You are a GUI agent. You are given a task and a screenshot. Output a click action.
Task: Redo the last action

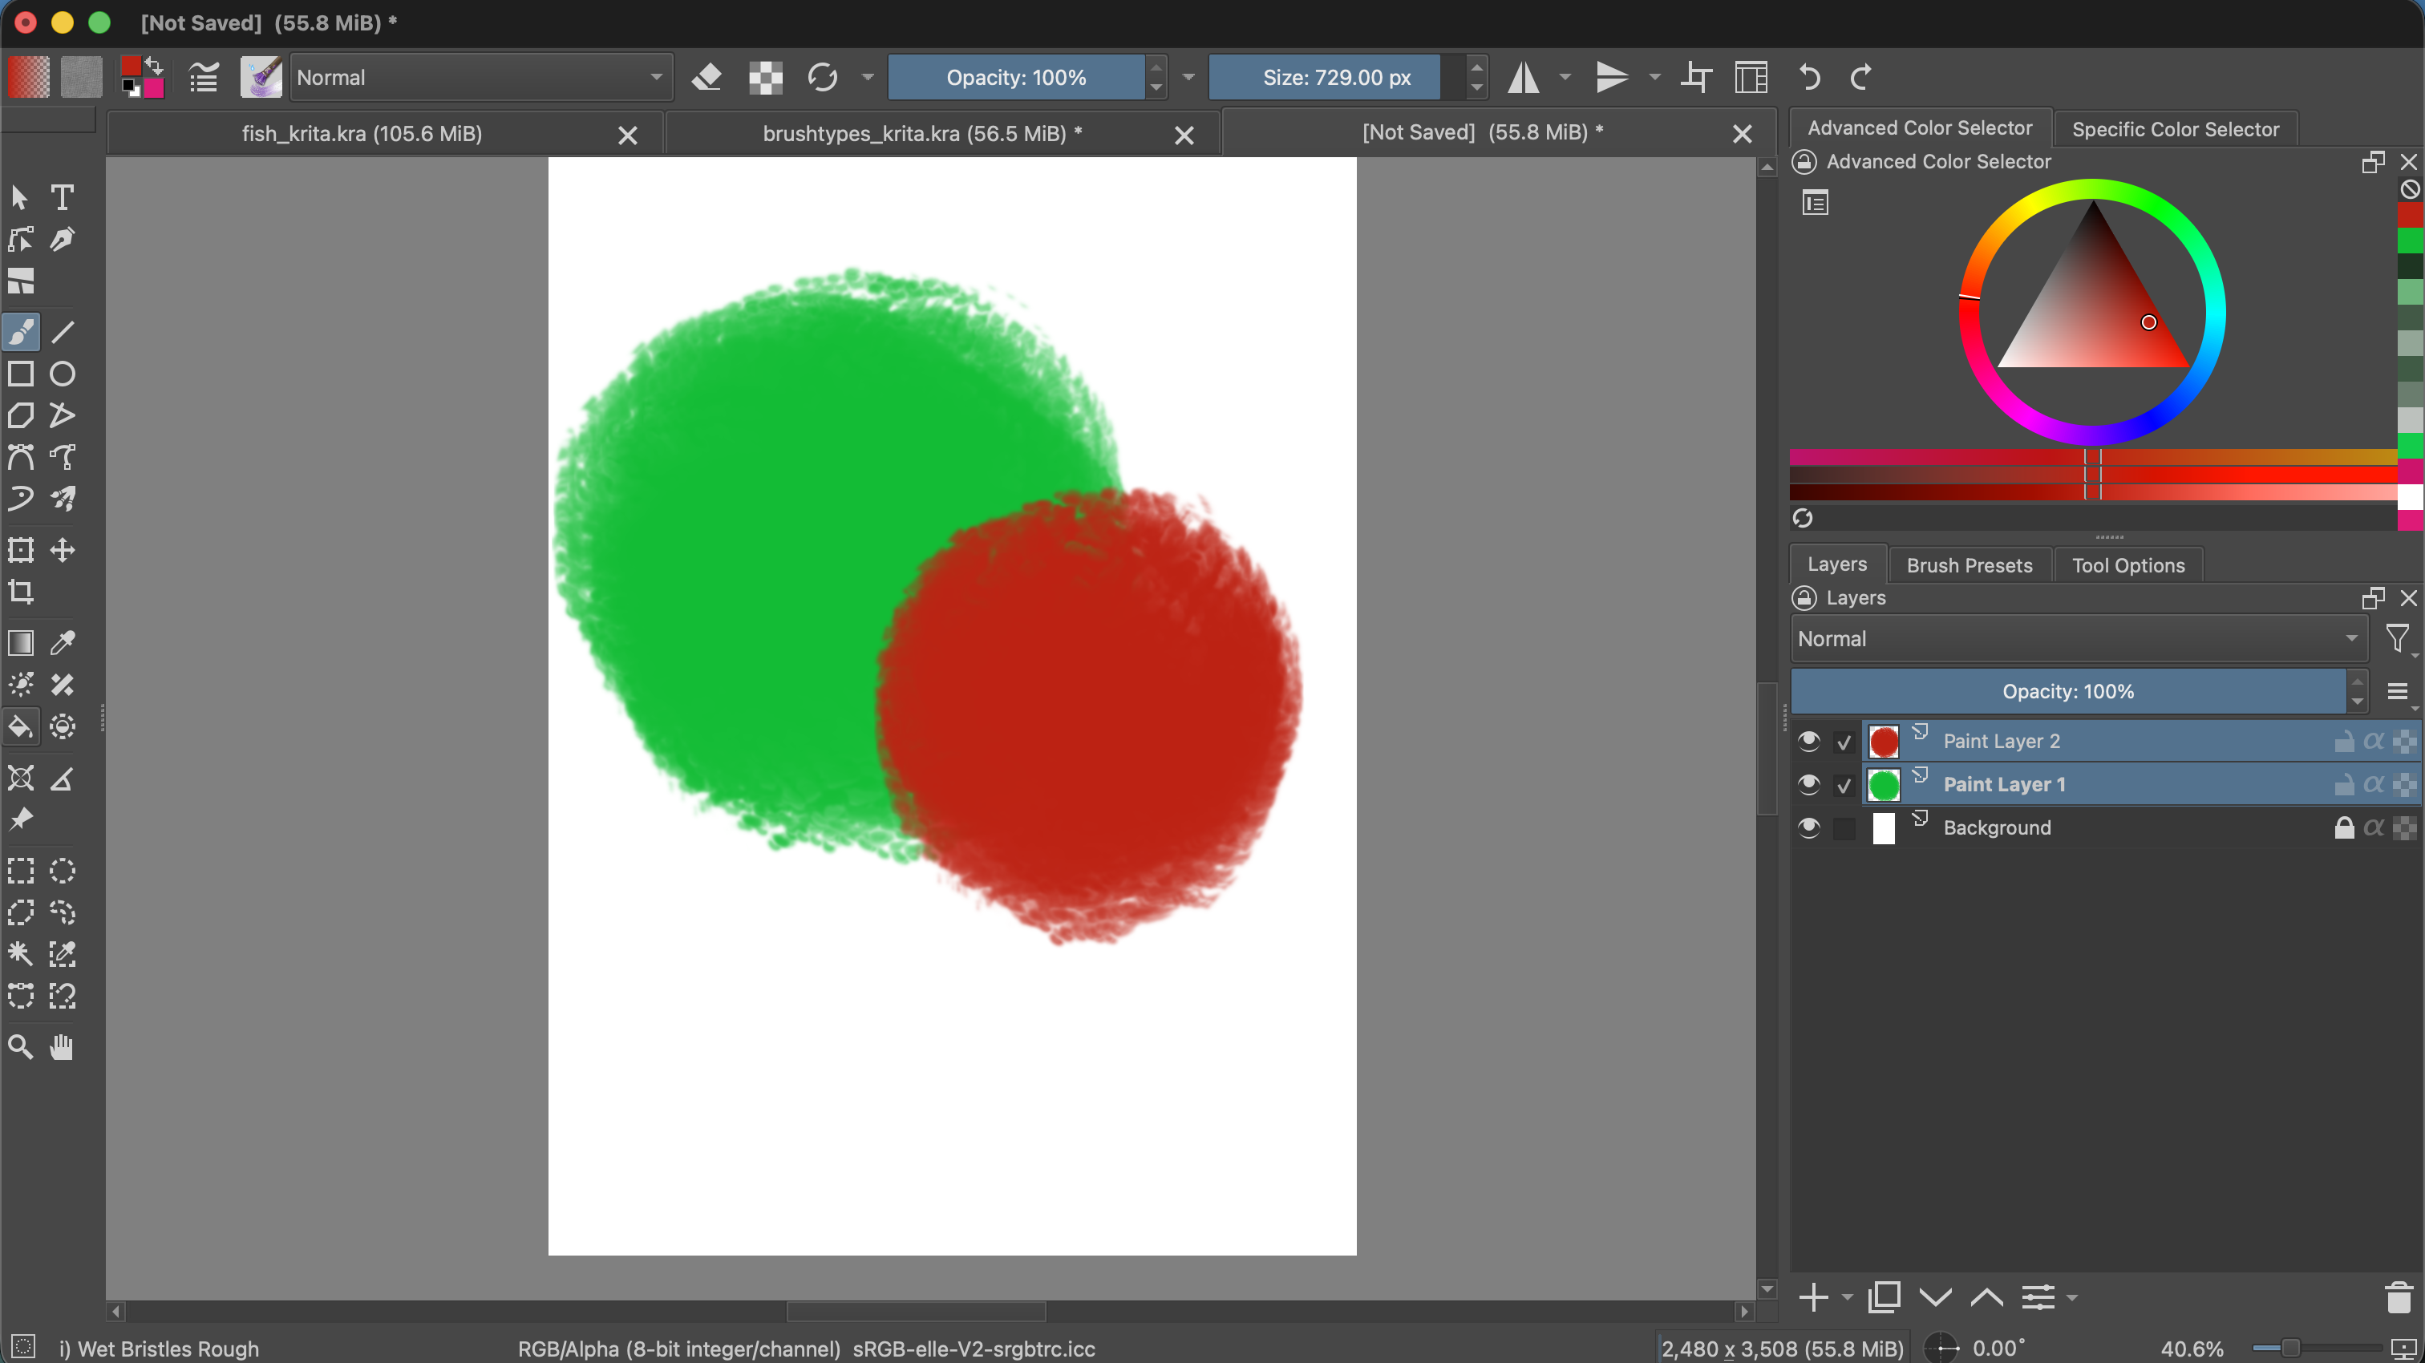coord(1861,77)
